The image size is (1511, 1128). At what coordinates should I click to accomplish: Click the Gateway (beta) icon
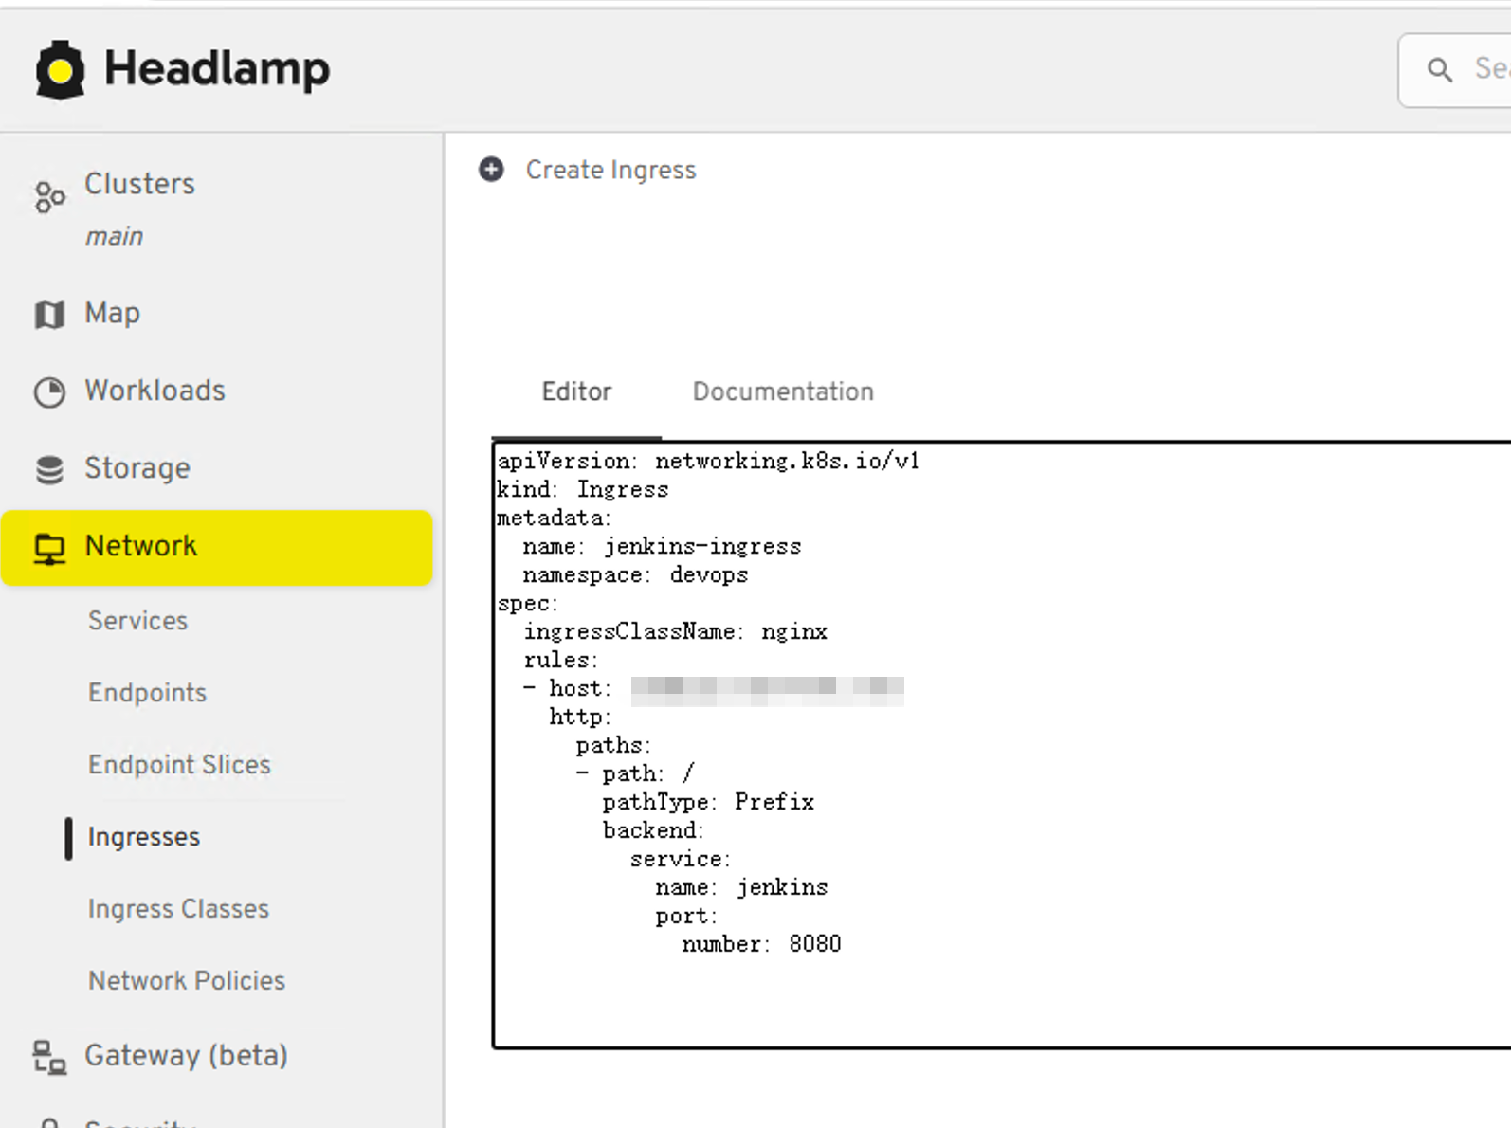click(49, 1056)
